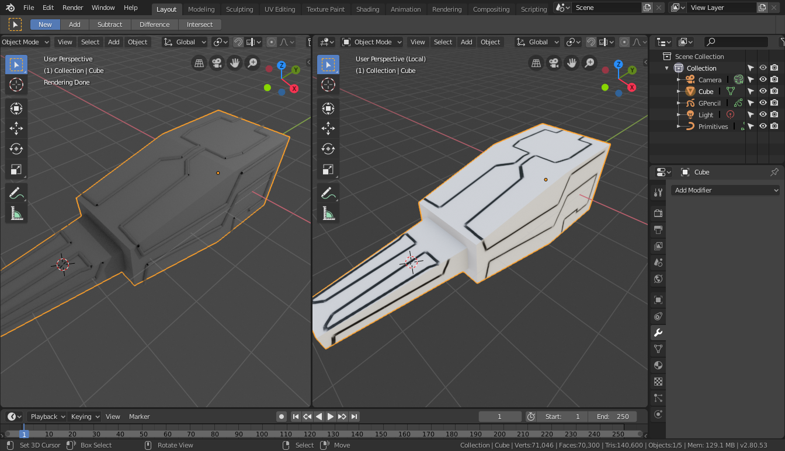The height and width of the screenshot is (451, 785).
Task: Open Global orientation dropdown in right viewport
Action: click(538, 42)
